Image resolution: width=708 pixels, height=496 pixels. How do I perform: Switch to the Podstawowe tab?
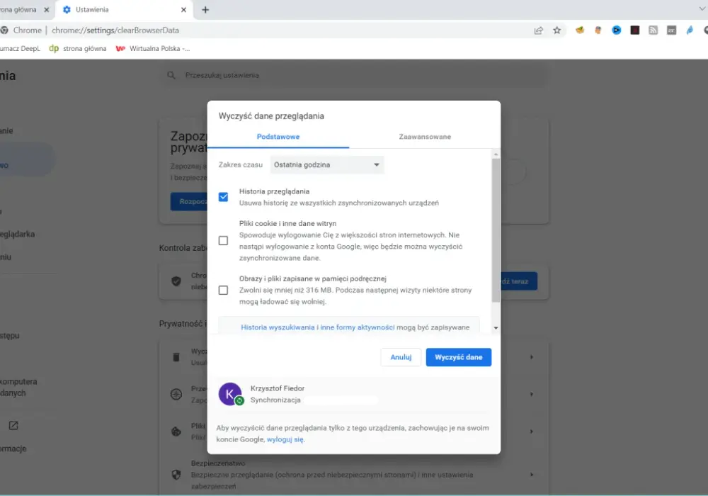tap(278, 137)
